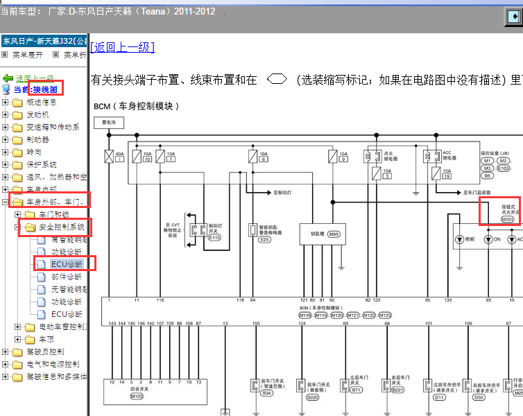Viewport: 523px width, 416px height.
Task: Expand the 转向 tree node
Action: pyautogui.click(x=5, y=153)
